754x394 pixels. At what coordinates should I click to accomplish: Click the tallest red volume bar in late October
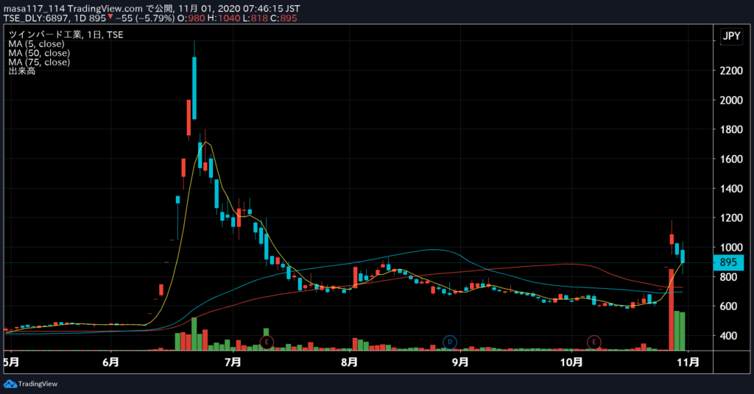point(672,309)
